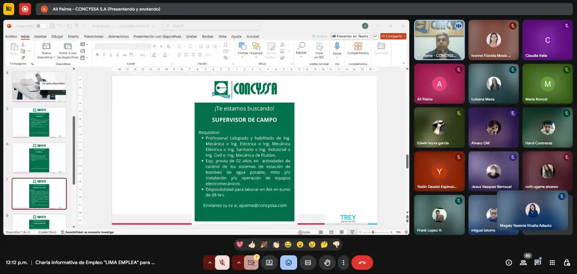The width and height of the screenshot is (577, 274).
Task: Collapse the ribbon with chevron arrow
Action: click(404, 63)
